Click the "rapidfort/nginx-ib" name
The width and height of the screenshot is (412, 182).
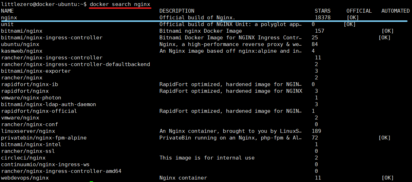(30, 84)
